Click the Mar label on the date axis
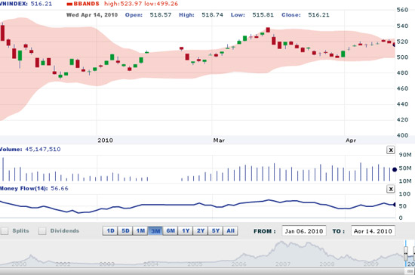This screenshot has height=275, width=415. pyautogui.click(x=219, y=141)
